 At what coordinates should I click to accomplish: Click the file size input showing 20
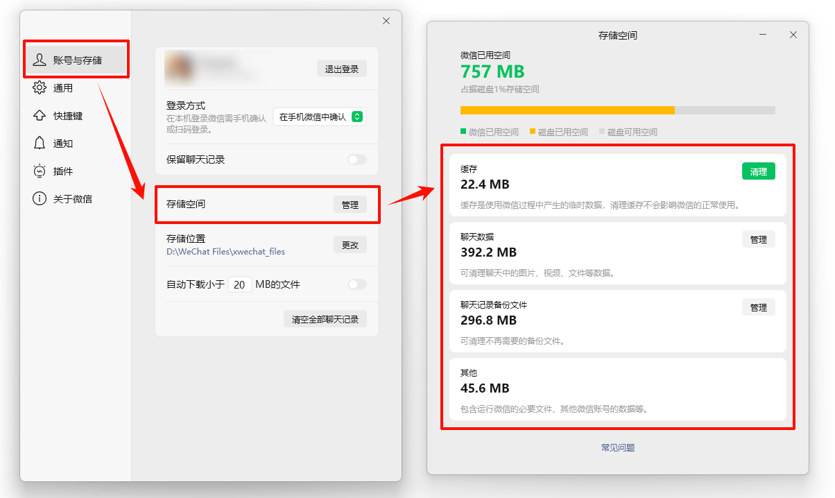(x=239, y=284)
